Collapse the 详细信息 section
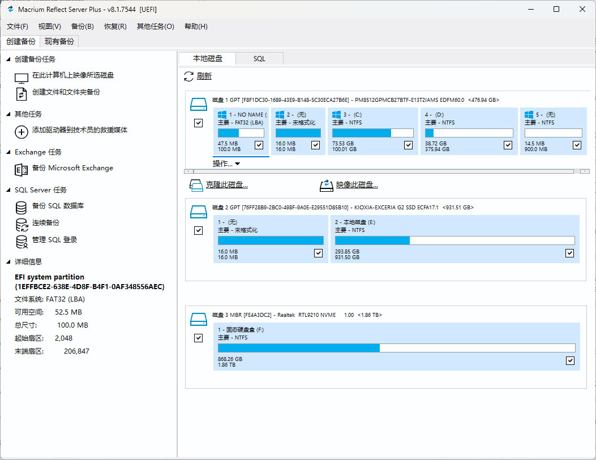The width and height of the screenshot is (596, 460). [x=8, y=262]
